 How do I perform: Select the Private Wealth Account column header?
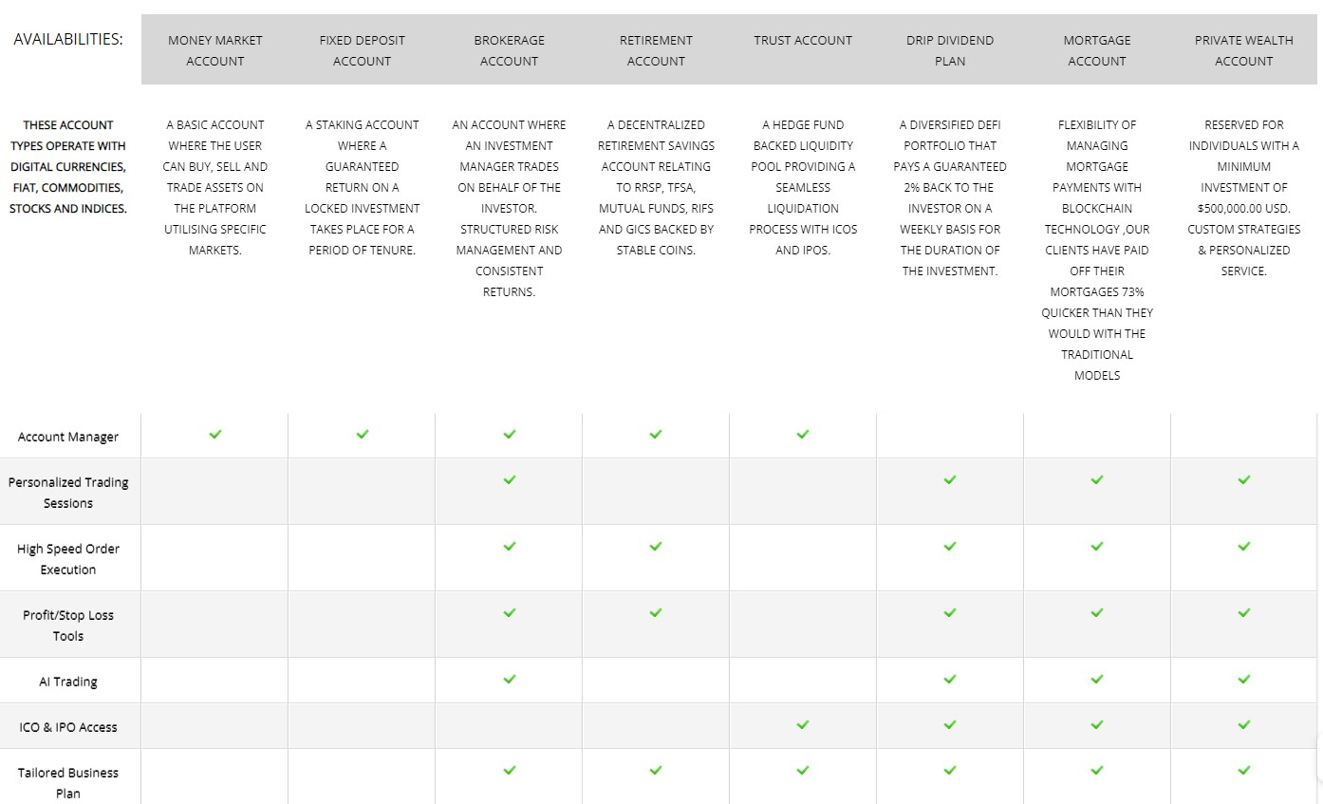[x=1244, y=50]
